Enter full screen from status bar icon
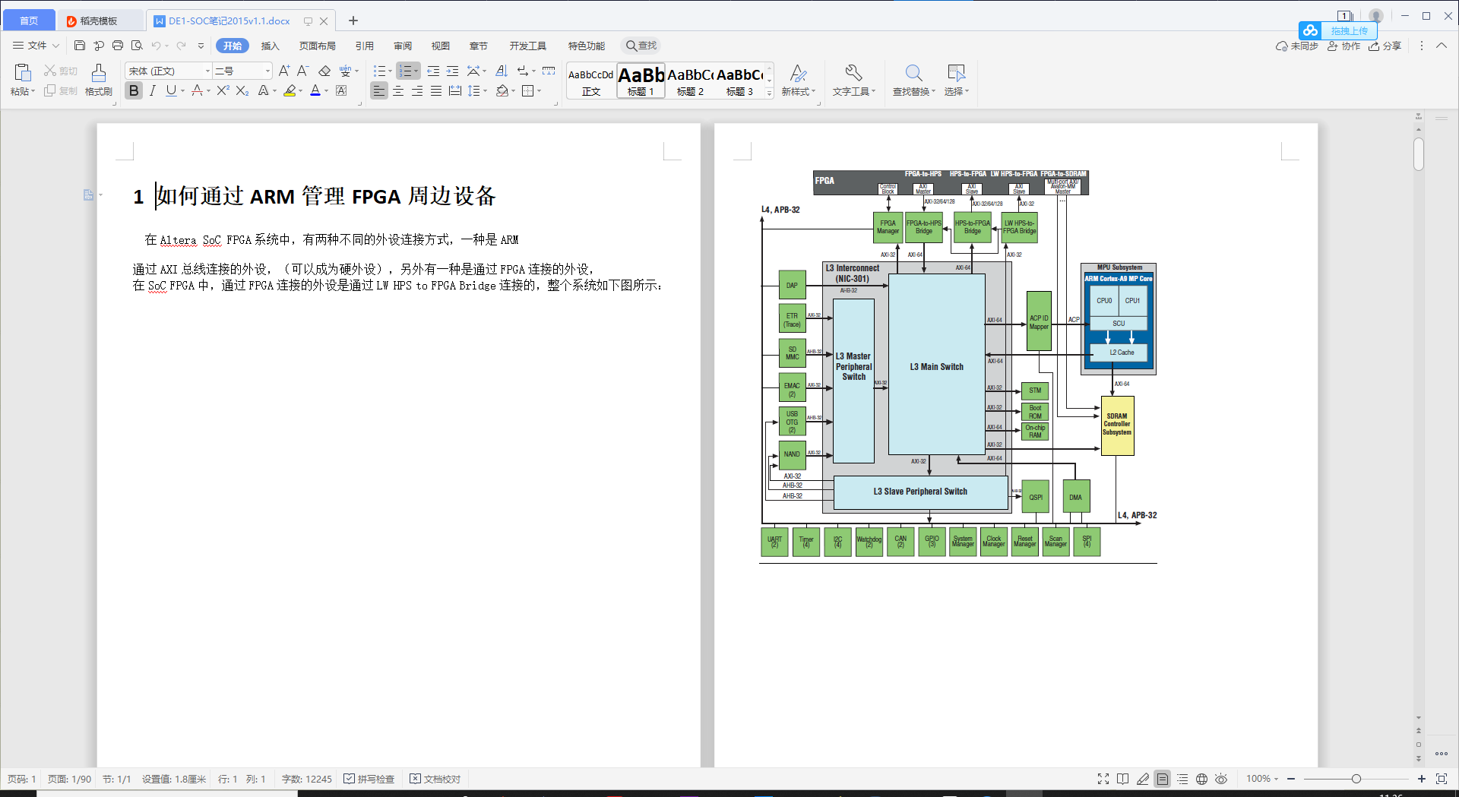The image size is (1459, 797). (1103, 779)
